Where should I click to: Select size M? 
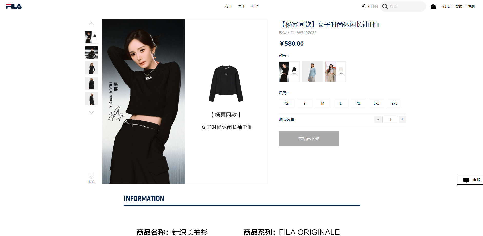coord(323,103)
